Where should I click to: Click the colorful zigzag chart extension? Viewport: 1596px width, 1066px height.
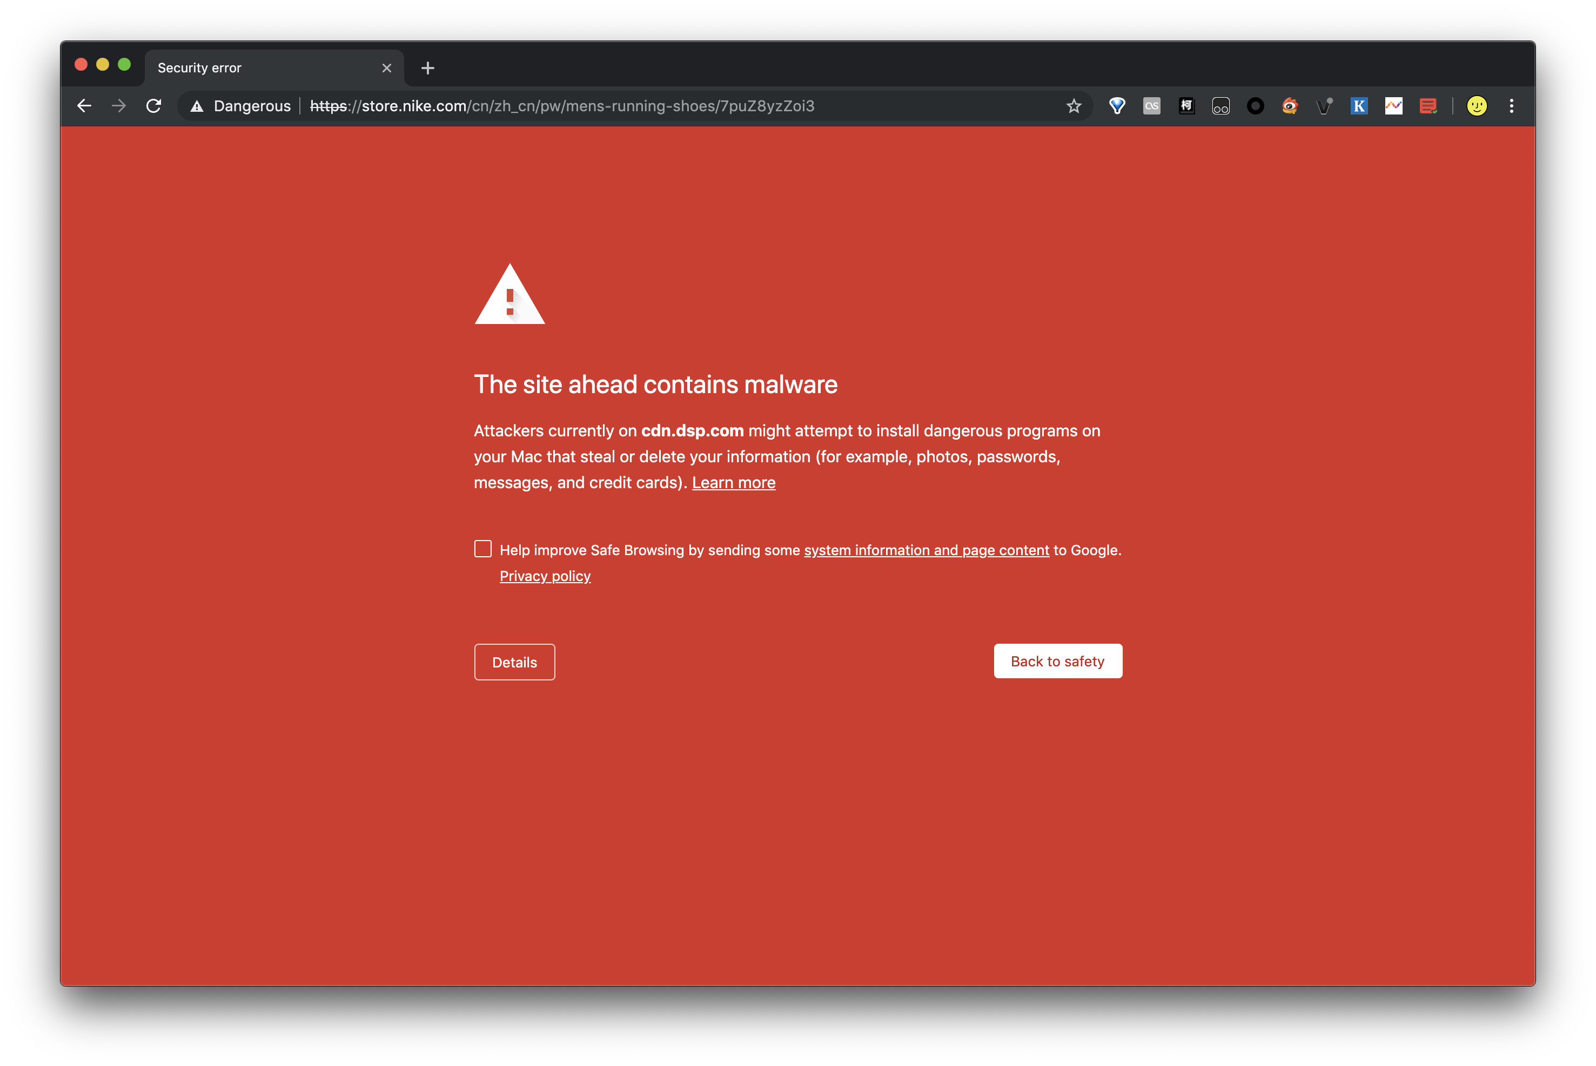(1393, 106)
